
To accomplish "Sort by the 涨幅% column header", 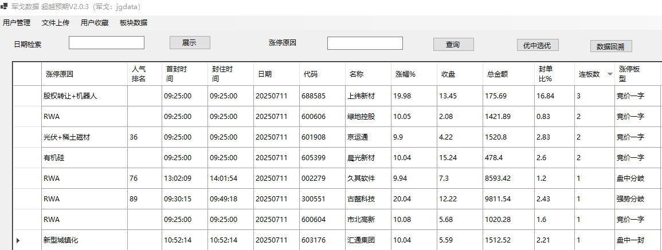I will coord(414,74).
